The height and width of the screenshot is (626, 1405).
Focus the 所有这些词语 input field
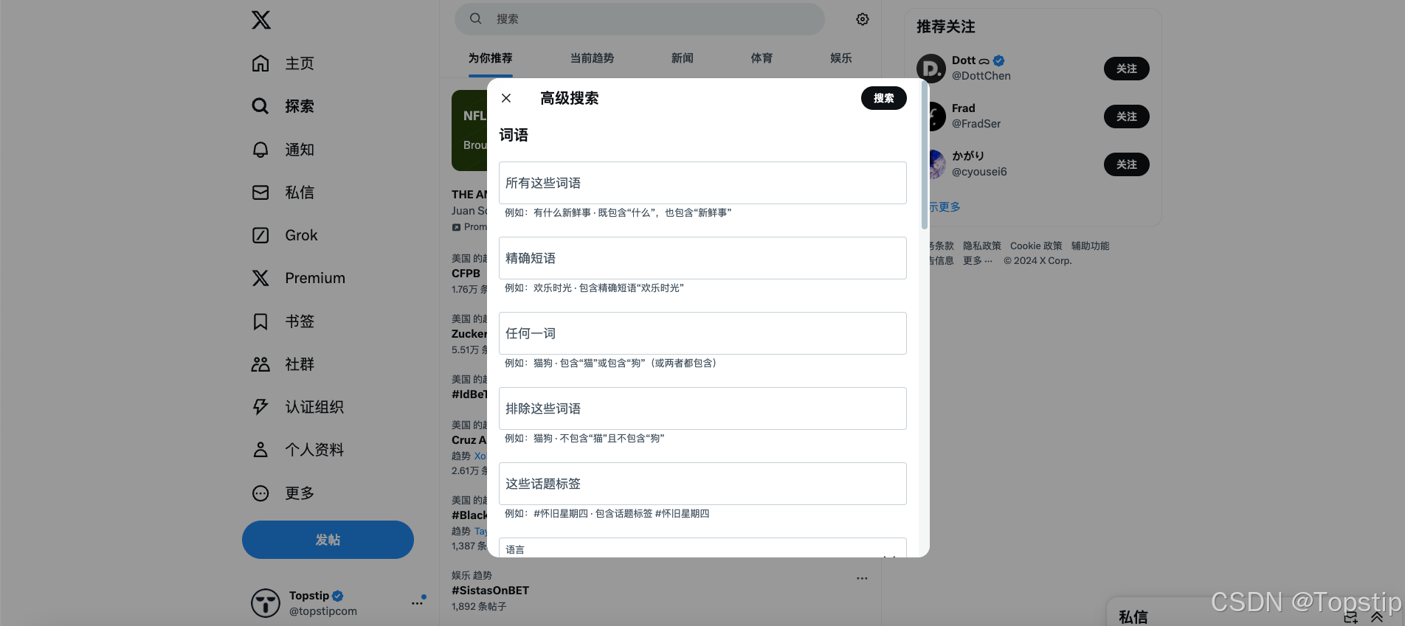tap(702, 183)
